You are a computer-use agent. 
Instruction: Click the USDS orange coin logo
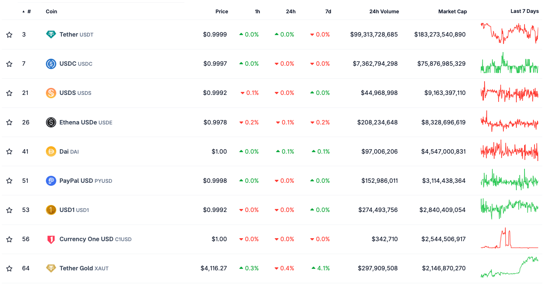[51, 93]
